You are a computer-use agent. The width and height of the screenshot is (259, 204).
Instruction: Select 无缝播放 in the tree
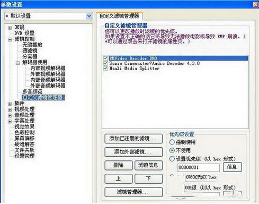pyautogui.click(x=32, y=45)
